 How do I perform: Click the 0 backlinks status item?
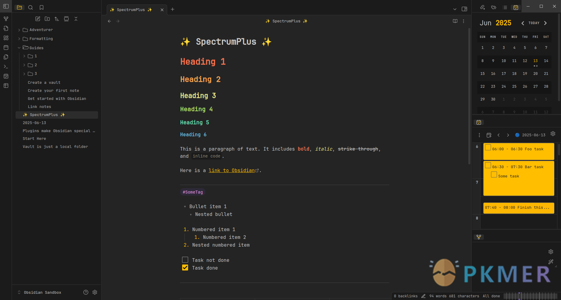tap(406, 296)
